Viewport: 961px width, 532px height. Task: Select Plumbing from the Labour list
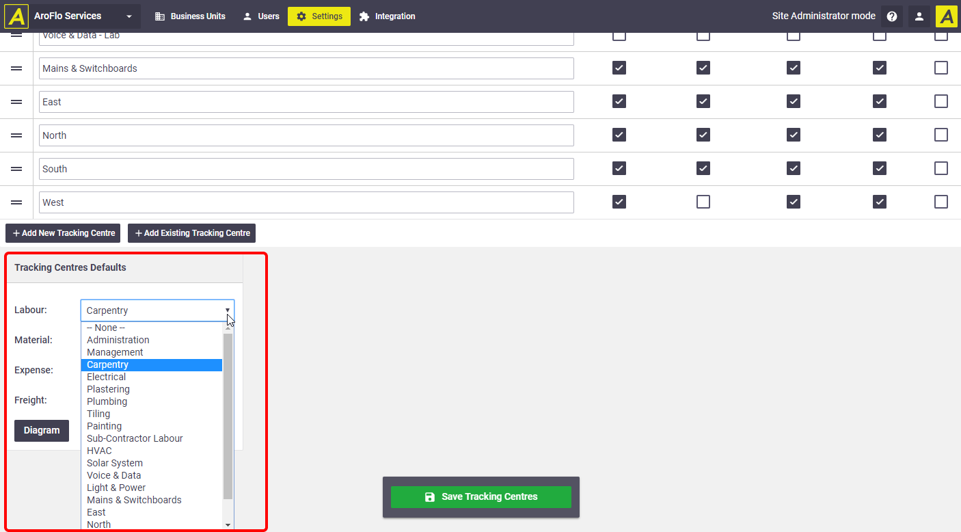click(152, 401)
